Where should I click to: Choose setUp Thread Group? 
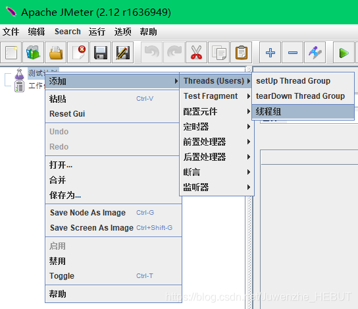[x=303, y=81]
